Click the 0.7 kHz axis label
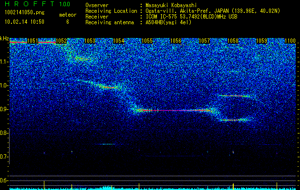Viewport: 300px width, 190px height. coord(4,157)
